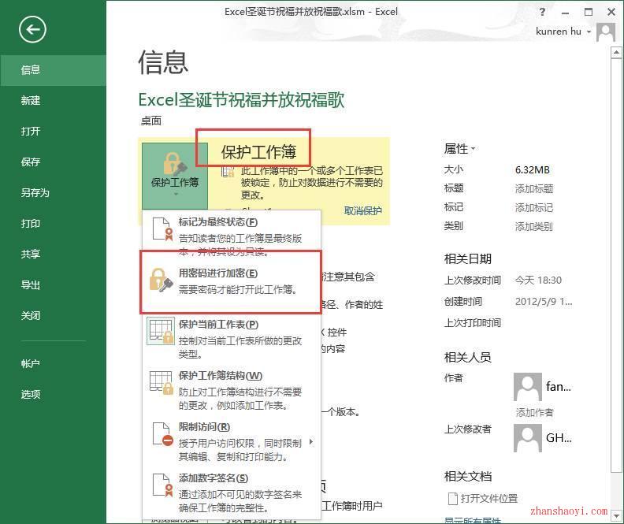Image resolution: width=624 pixels, height=524 pixels.
Task: Click the 桌面 location text
Action: coord(151,121)
